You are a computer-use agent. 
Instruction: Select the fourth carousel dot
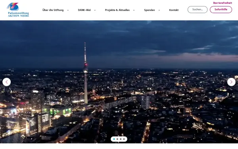(124, 139)
